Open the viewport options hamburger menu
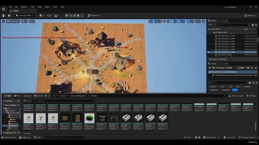 (x=4, y=21)
